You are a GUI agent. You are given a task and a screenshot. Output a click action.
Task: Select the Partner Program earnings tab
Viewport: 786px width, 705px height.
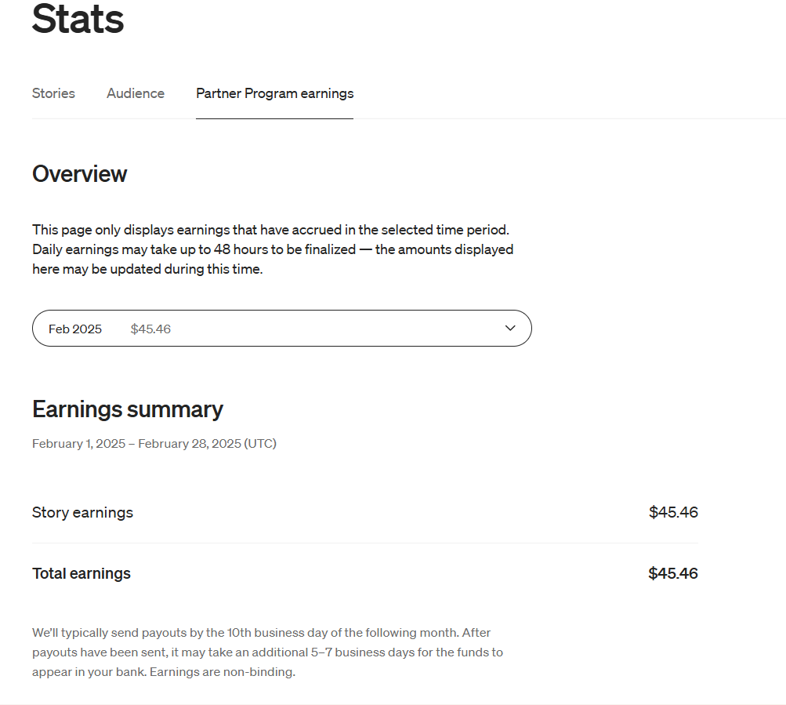274,93
